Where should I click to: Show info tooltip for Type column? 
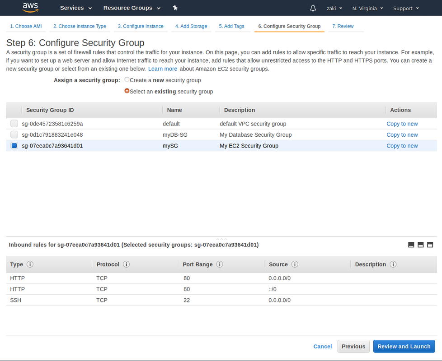(29, 264)
